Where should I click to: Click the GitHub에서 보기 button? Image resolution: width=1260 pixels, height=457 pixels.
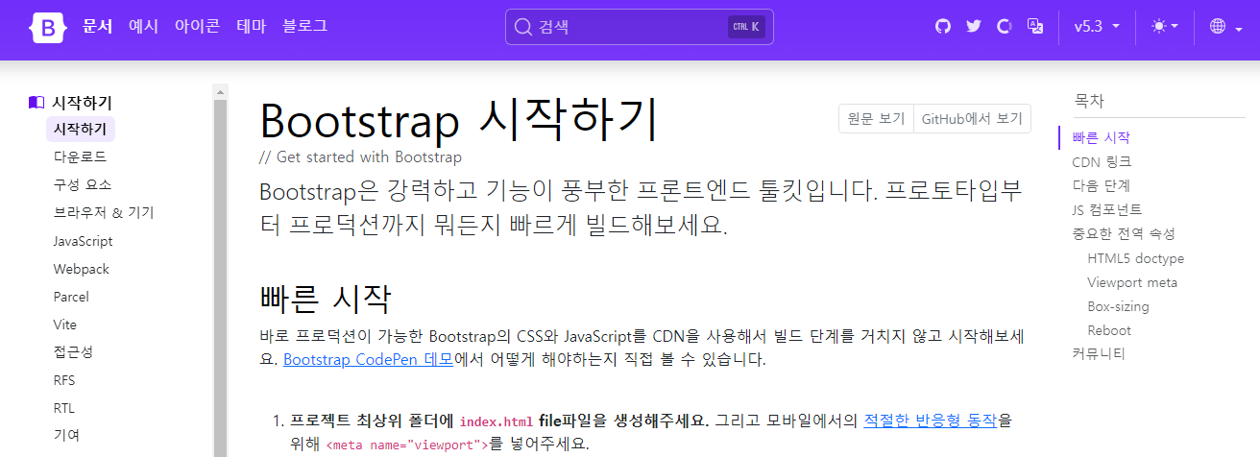pyautogui.click(x=972, y=119)
